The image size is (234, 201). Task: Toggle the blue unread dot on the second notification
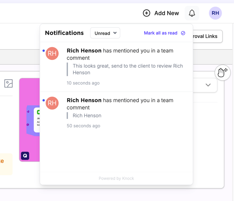click(x=44, y=100)
